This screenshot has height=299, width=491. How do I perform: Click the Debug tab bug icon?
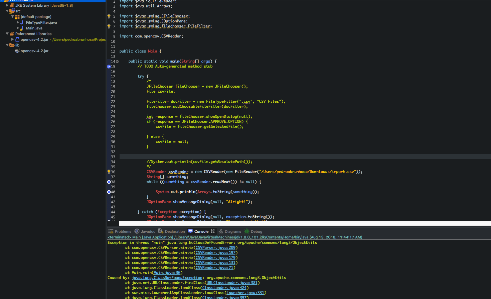pyautogui.click(x=247, y=231)
